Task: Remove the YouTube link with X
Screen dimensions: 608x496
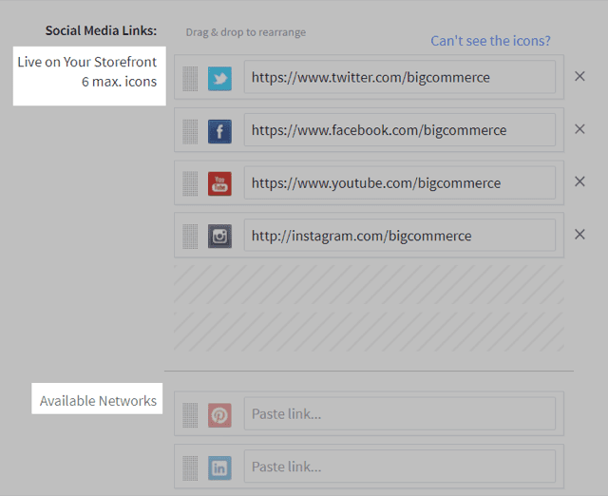Action: tap(579, 181)
